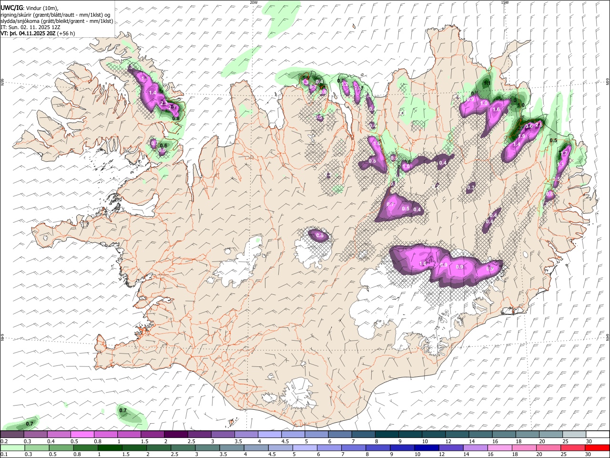Select the lower legend green swatch labeled 0.8
Image resolution: width=610 pixels, height=458 pixels.
click(x=86, y=448)
